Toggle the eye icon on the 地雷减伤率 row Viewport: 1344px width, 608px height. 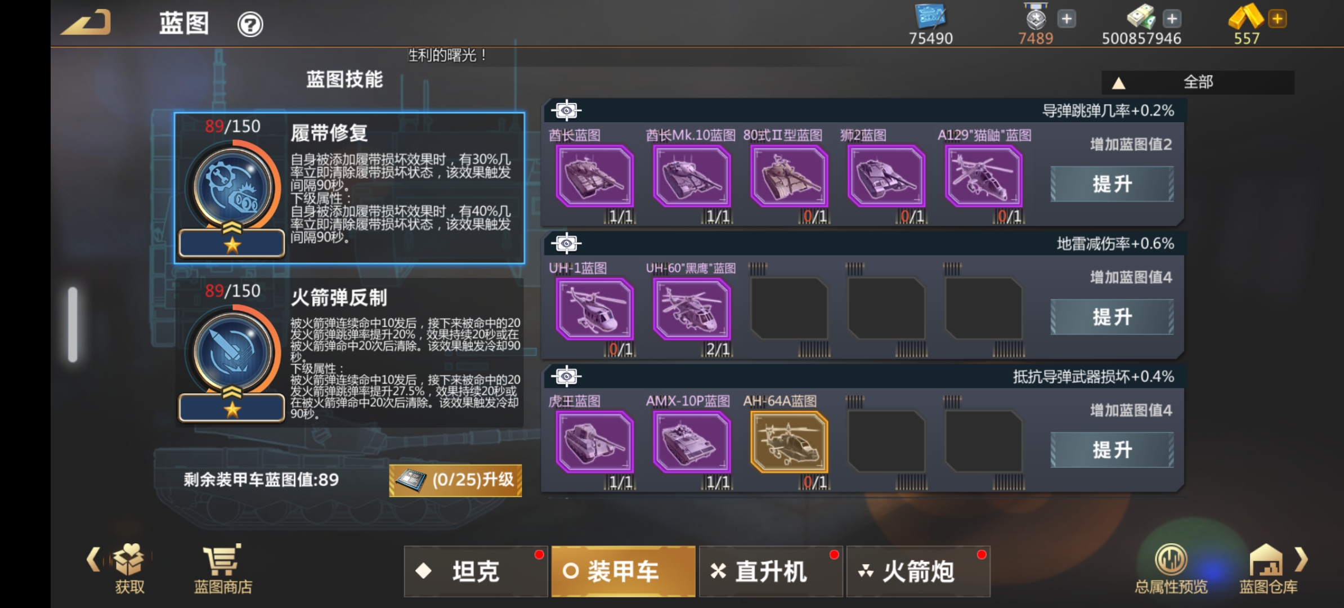pyautogui.click(x=566, y=243)
